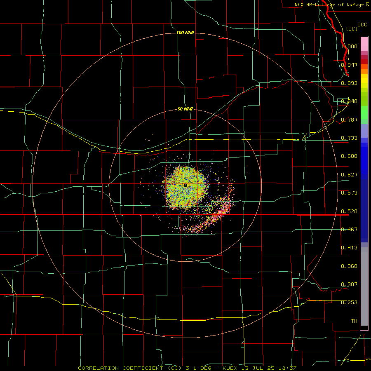Click the [CC] product label near the legend
The image size is (371, 371).
352,28
